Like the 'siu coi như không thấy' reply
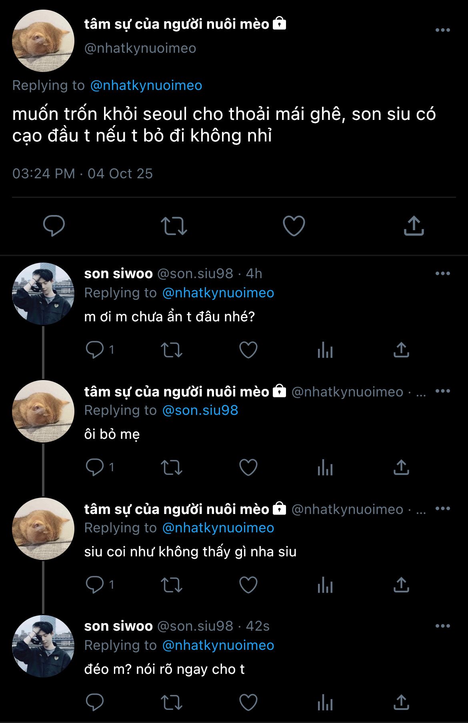This screenshot has height=723, width=468. point(248,585)
